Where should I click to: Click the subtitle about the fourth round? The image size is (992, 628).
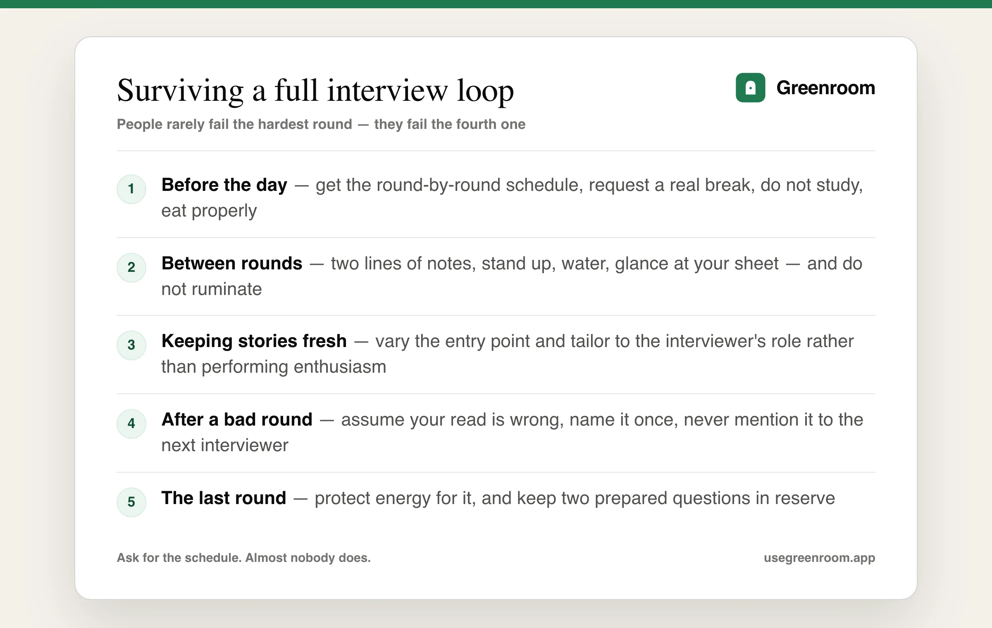click(321, 124)
